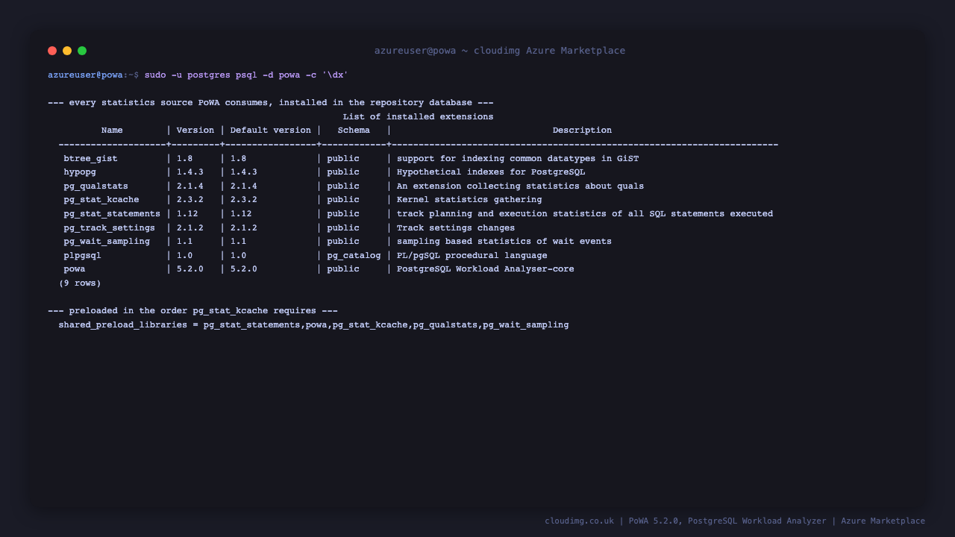This screenshot has width=955, height=537.
Task: Click the pg_qualstats extension name
Action: coord(95,186)
